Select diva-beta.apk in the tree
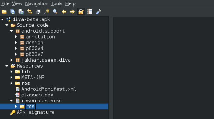214x119 pixels. [x=31, y=19]
